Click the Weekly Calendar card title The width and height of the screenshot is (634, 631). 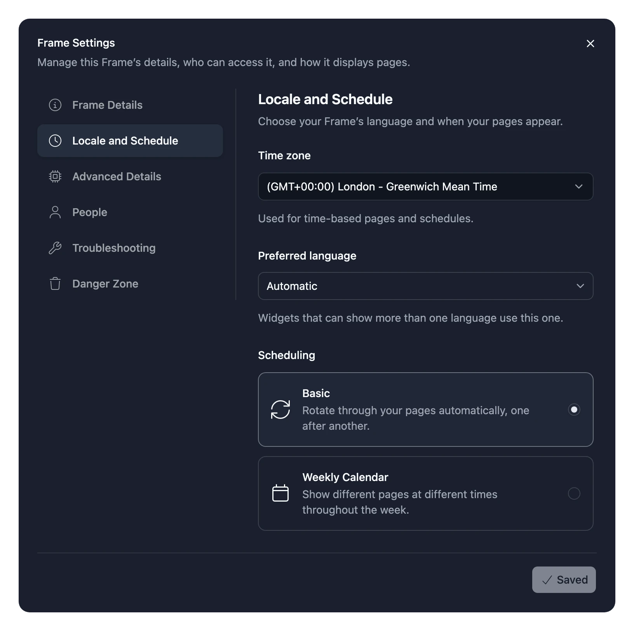tap(345, 477)
